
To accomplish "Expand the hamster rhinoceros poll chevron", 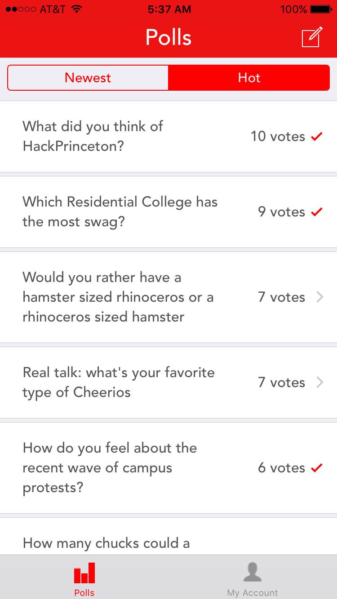I will 319,297.
